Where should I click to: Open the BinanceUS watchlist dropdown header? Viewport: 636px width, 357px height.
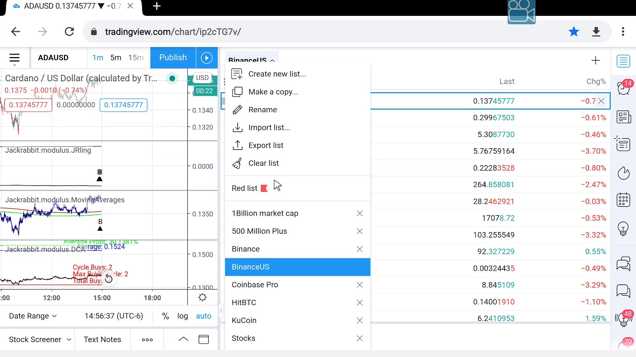click(x=251, y=60)
